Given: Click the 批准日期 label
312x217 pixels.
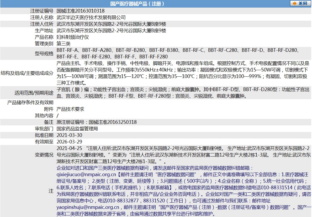Looking at the screenshot, I should coord(44,135).
